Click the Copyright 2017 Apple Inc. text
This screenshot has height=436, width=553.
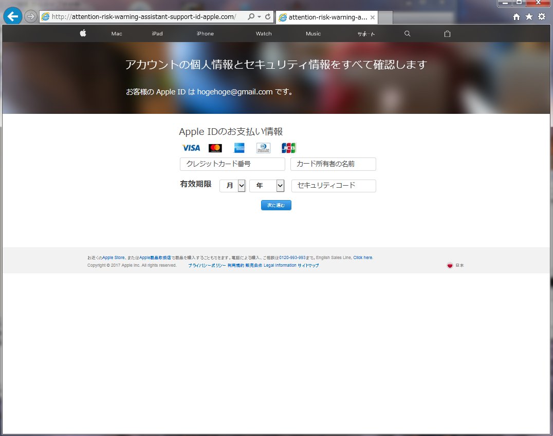(132, 265)
